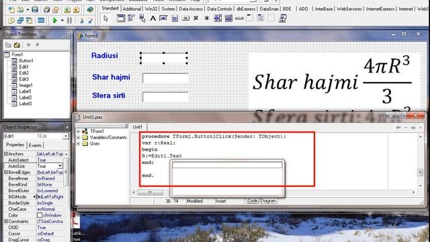
Task: Expand Variables/Constants node in code explorer
Action: pos(78,137)
